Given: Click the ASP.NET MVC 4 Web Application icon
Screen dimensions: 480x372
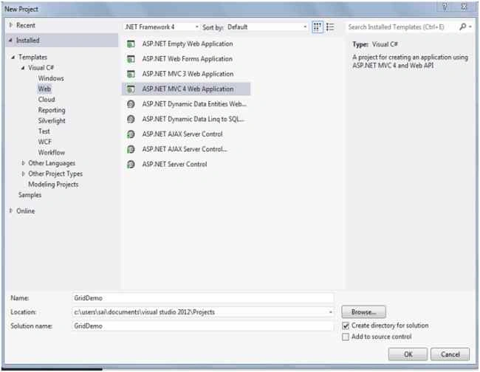Looking at the screenshot, I should (x=131, y=89).
